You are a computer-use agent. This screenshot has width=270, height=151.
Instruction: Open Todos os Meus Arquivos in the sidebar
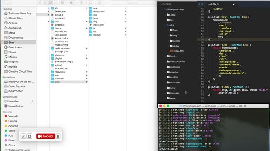[19, 13]
